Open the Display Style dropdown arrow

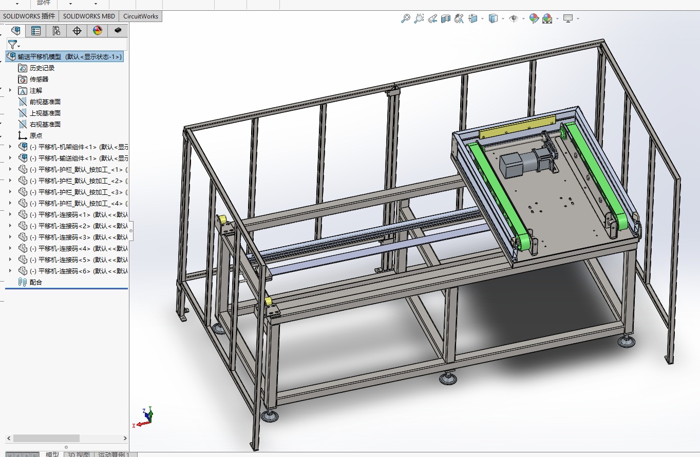(x=503, y=19)
